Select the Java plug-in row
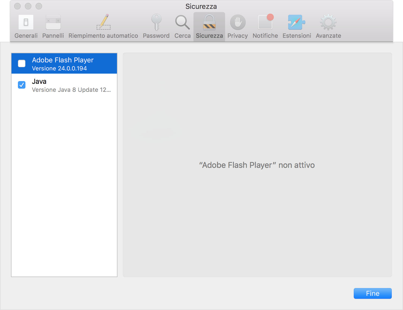The image size is (403, 310). click(64, 85)
